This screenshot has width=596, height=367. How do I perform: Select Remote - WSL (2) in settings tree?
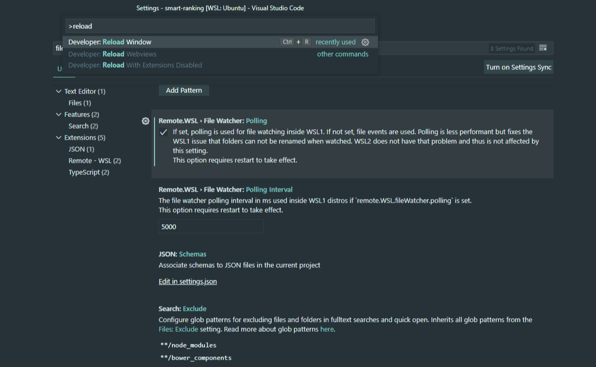[x=95, y=161]
